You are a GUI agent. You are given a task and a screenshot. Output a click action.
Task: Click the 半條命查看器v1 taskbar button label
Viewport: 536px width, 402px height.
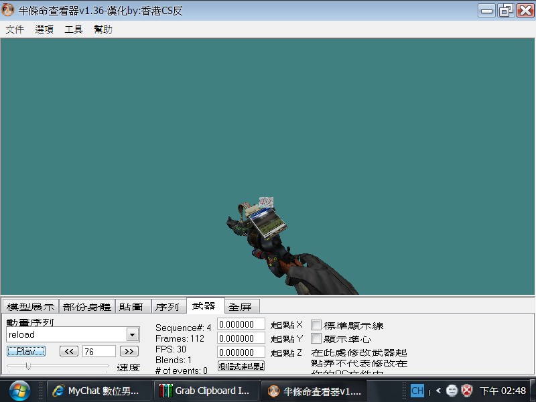(322, 391)
